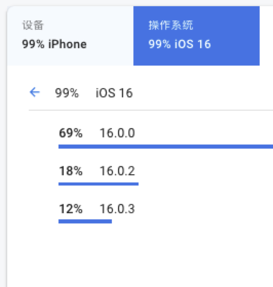Select the 16.0.0 version row

(x=166, y=137)
